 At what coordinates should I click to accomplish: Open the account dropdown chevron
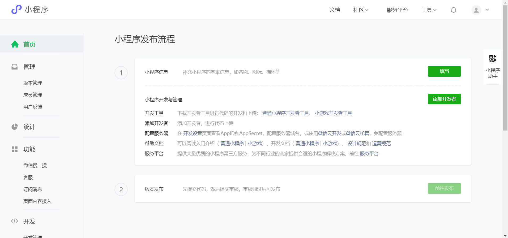click(x=487, y=10)
